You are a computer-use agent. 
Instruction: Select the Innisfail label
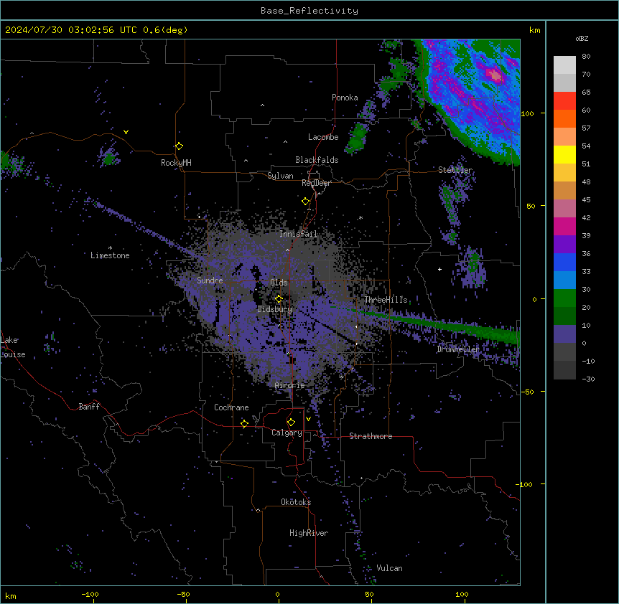[298, 234]
